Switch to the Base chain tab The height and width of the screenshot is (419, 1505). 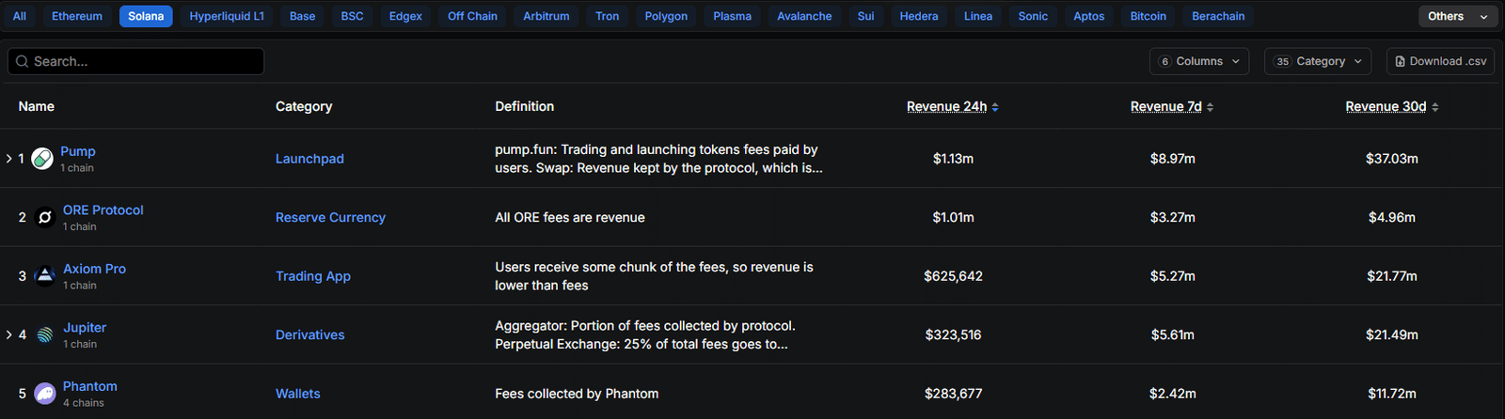tap(303, 16)
